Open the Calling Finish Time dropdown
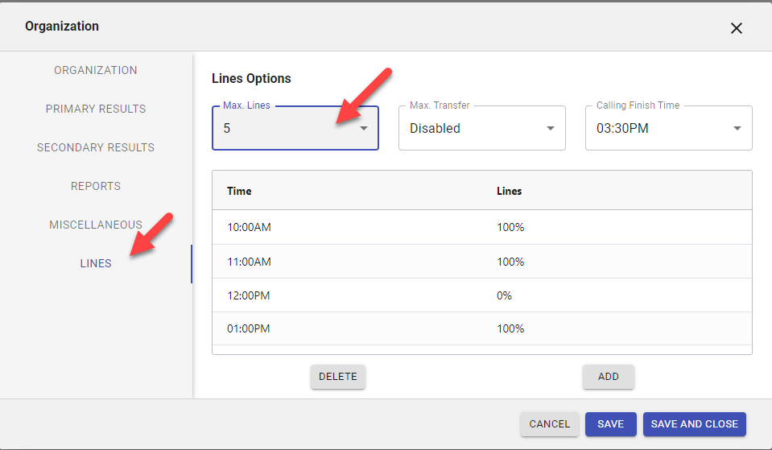This screenshot has height=450, width=772. [668, 129]
